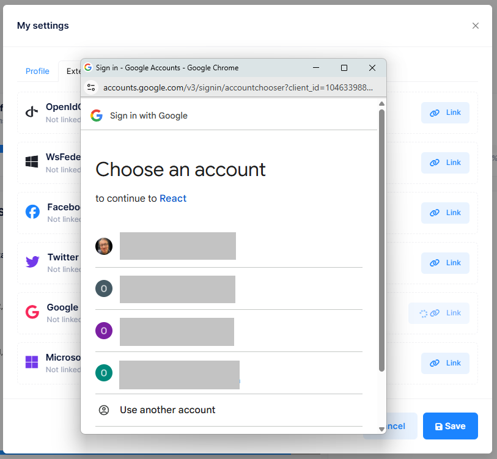
Task: Select the account with purple O avatar
Action: tap(229, 331)
